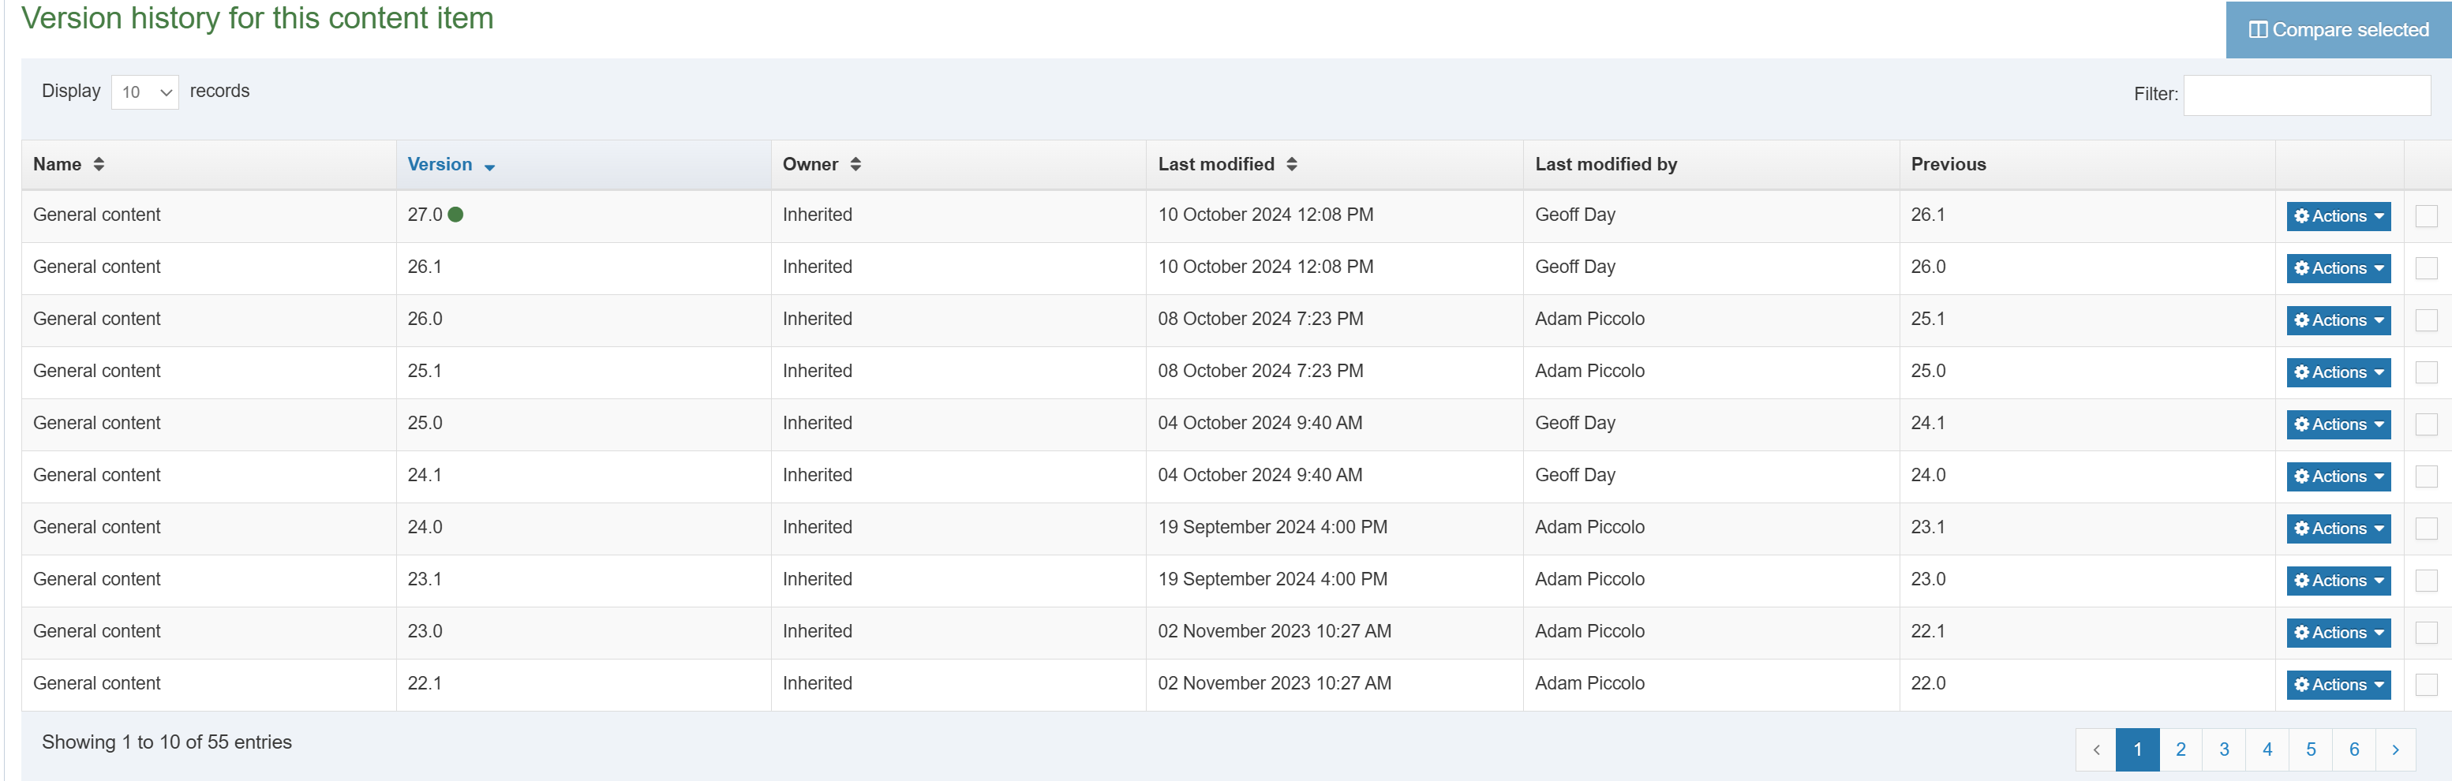Click the Name column sort icon
Viewport: 2452px width, 781px height.
pos(98,165)
